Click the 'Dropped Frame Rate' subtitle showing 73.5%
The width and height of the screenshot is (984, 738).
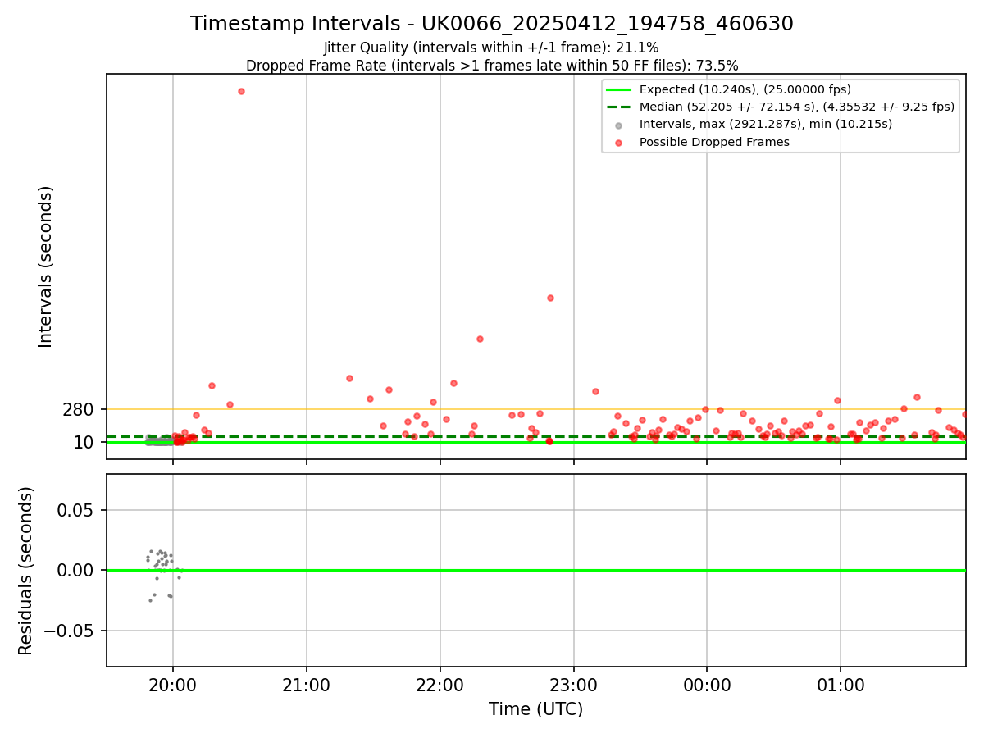(x=492, y=66)
